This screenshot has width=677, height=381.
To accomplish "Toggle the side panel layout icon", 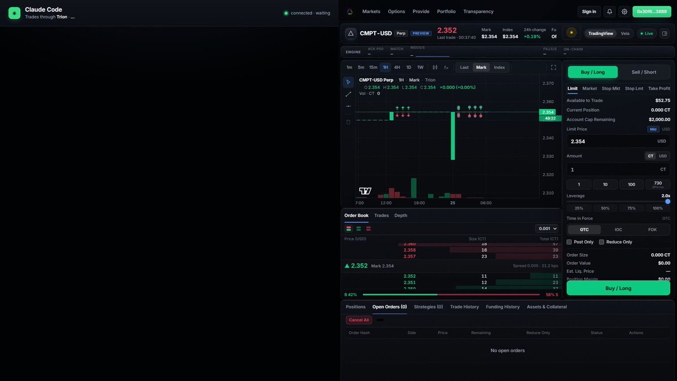I will coord(665,33).
